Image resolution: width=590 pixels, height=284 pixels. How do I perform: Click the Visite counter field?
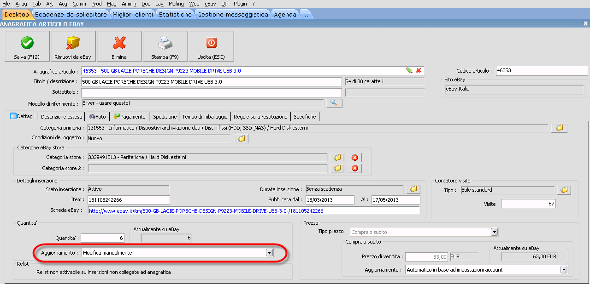click(528, 204)
